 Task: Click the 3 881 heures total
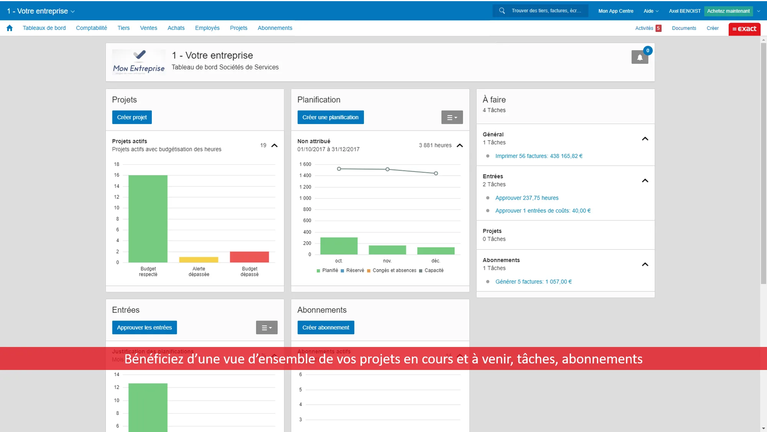(x=435, y=146)
